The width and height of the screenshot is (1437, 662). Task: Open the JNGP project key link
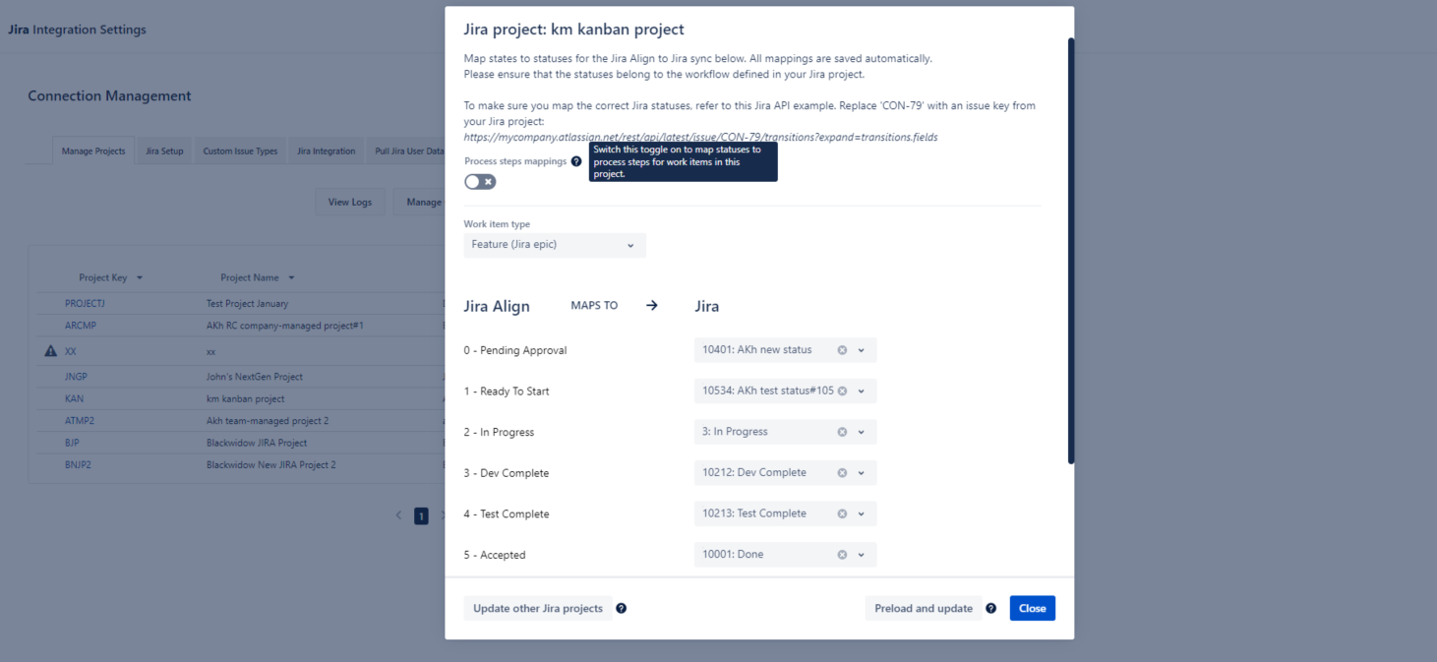coord(77,377)
